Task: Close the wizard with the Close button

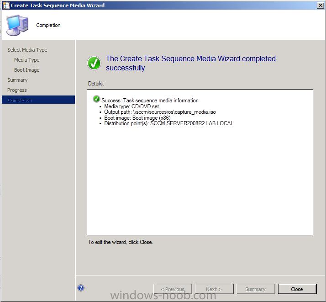Action: point(297,289)
